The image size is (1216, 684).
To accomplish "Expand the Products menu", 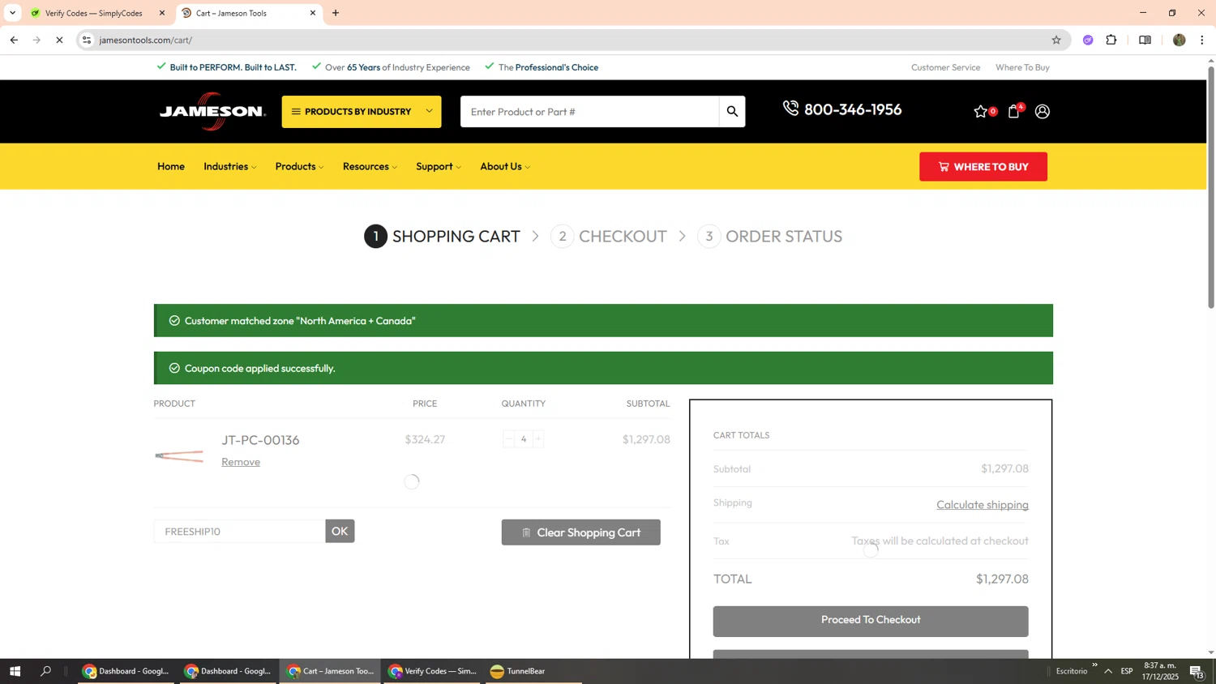I will point(299,166).
